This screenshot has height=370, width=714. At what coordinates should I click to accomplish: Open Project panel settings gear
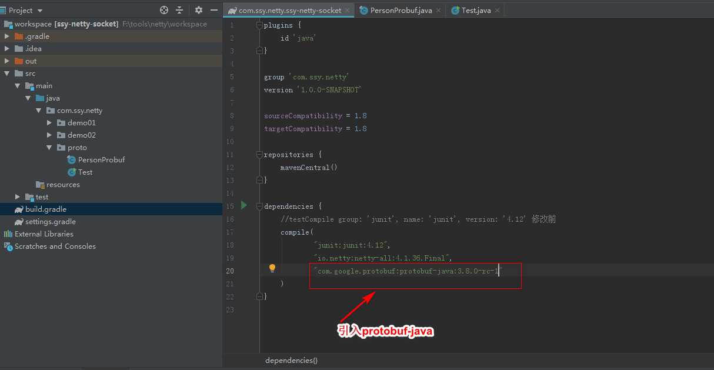tap(199, 10)
